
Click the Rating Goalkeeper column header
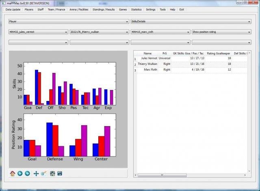pyautogui.click(x=219, y=53)
